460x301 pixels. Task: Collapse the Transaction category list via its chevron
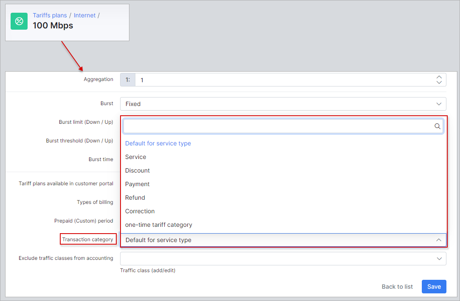(x=439, y=240)
